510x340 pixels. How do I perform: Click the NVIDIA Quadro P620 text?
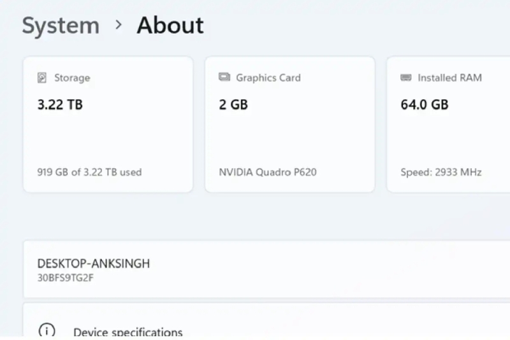[268, 172]
